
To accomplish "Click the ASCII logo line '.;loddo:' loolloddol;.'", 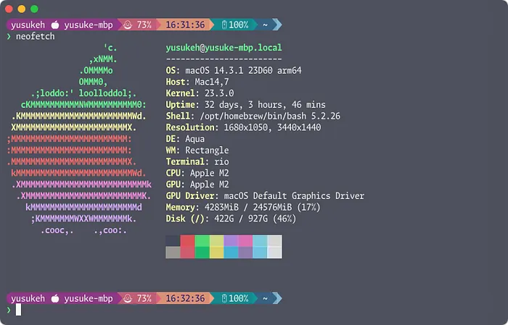I will click(84, 93).
